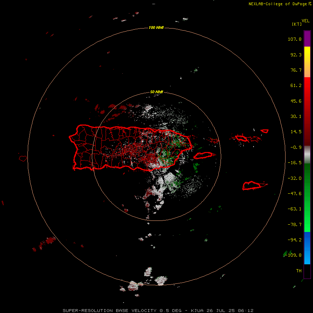Click the -47.6 velocity scale value

tap(295, 194)
